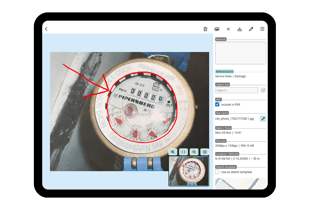Screen dimensions: 310x210
Task: Collapse the preview with the circled arrow button
Action: tap(205, 152)
